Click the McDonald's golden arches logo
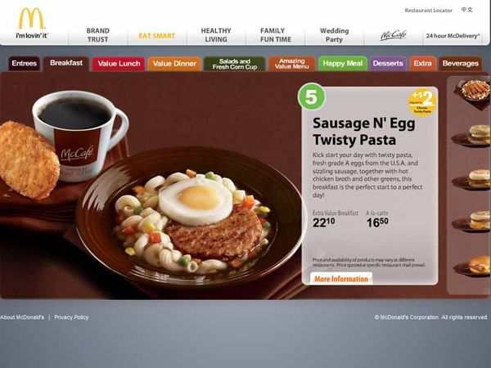Image resolution: width=491 pixels, height=368 pixels. (31, 19)
